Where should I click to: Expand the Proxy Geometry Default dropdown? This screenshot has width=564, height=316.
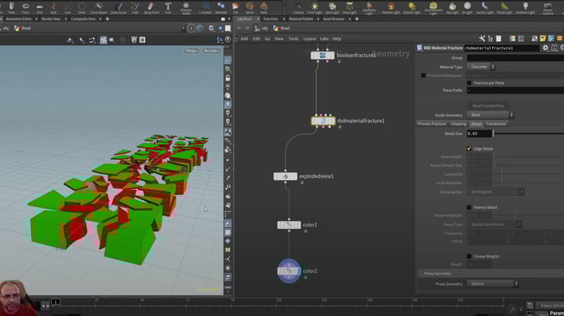(x=493, y=284)
